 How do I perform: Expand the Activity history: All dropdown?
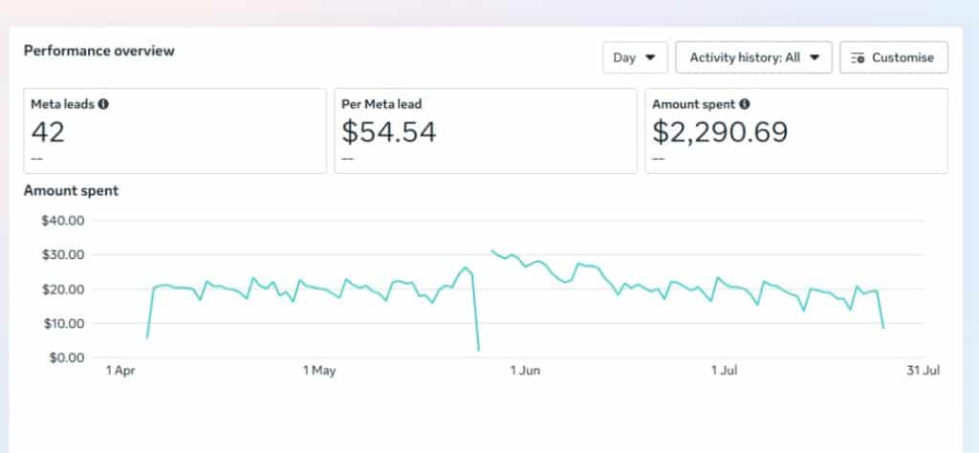753,57
